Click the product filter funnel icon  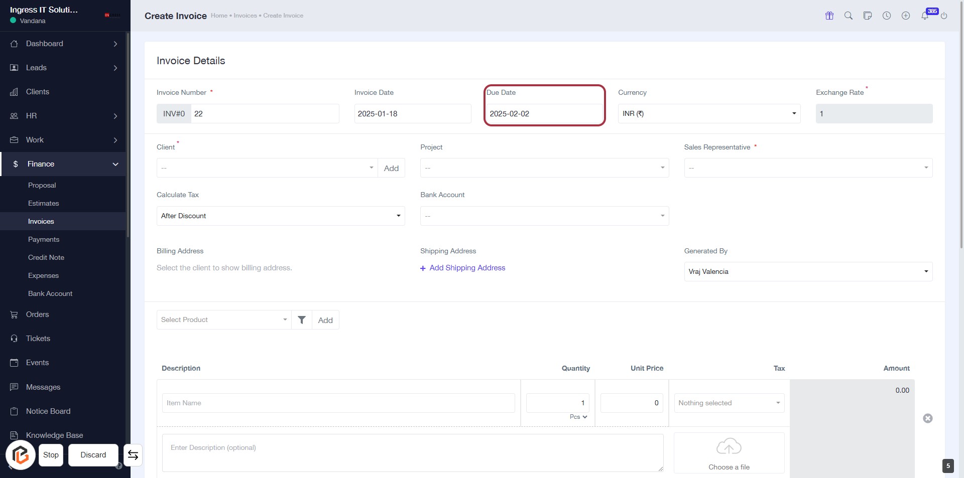[302, 320]
